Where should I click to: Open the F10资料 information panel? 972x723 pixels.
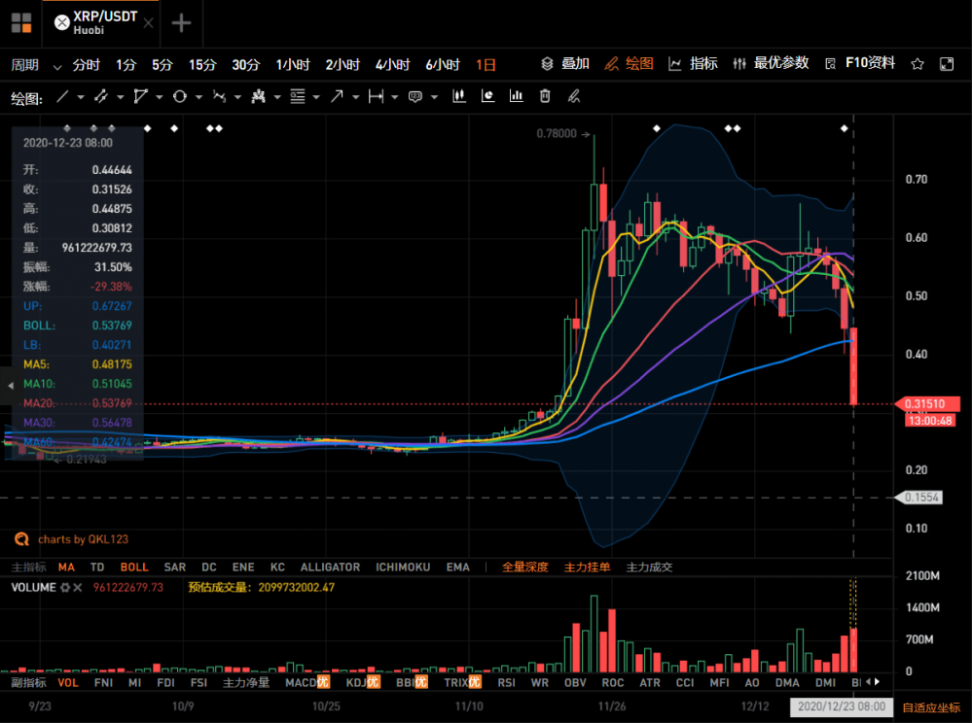[x=867, y=63]
